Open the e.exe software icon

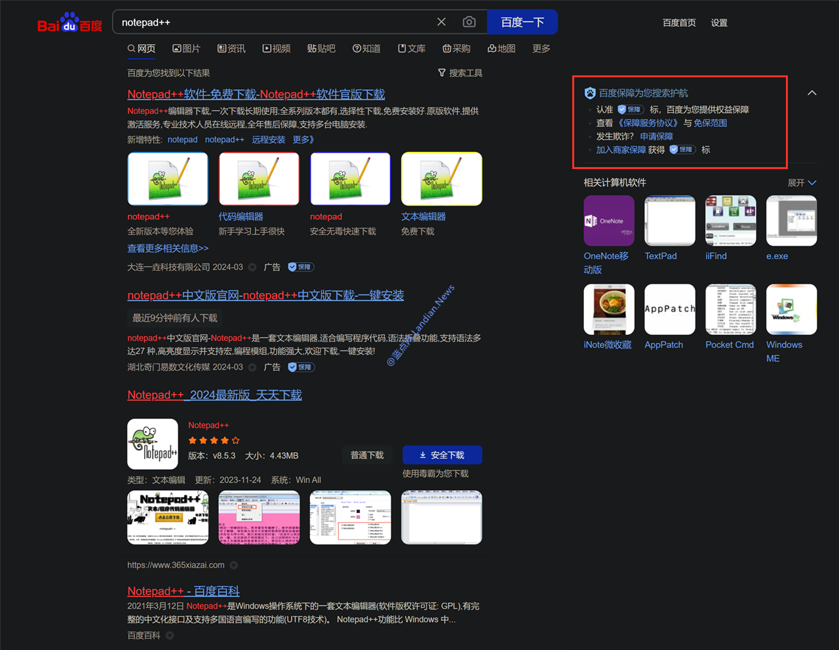(x=792, y=221)
